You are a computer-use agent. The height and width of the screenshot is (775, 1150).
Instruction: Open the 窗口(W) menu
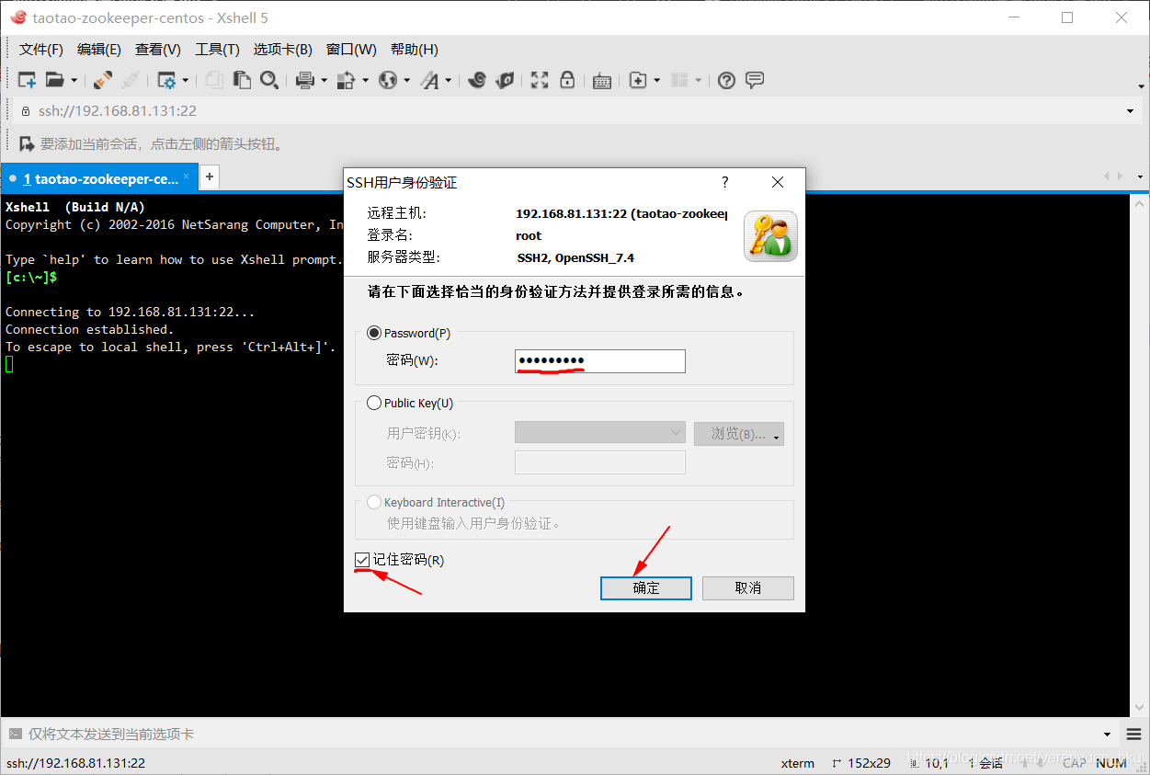(351, 50)
